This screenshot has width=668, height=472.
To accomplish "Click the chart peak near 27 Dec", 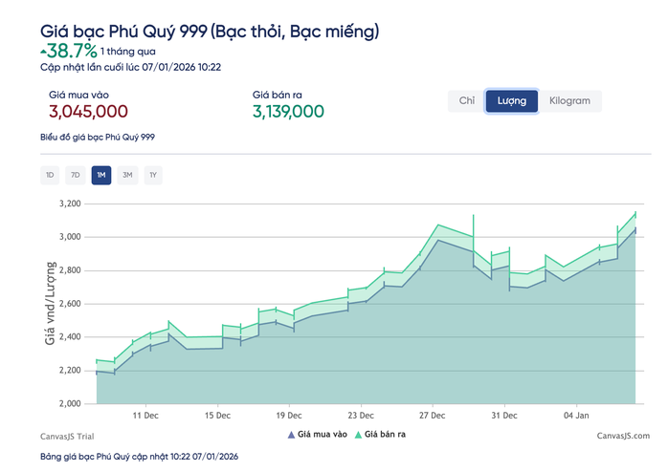I will 438,226.
